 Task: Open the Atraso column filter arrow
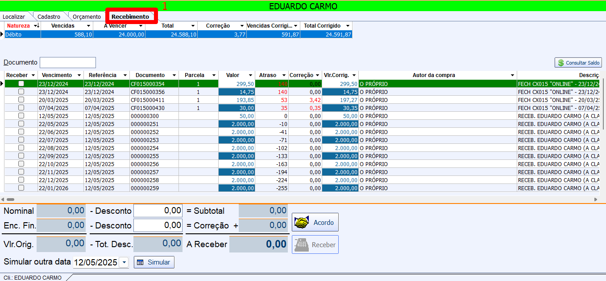[283, 75]
